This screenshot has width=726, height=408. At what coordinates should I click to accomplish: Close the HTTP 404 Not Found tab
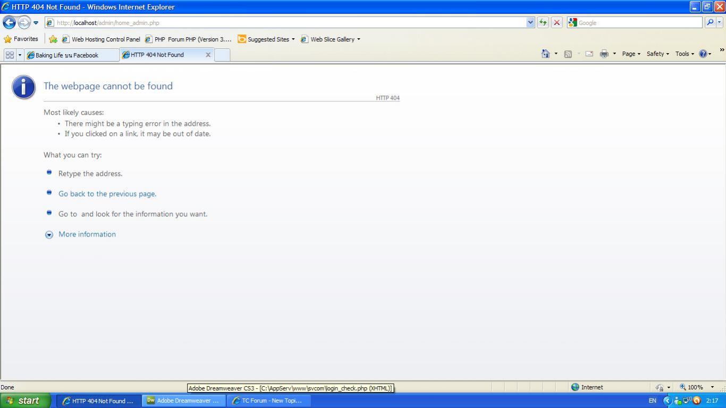(208, 55)
